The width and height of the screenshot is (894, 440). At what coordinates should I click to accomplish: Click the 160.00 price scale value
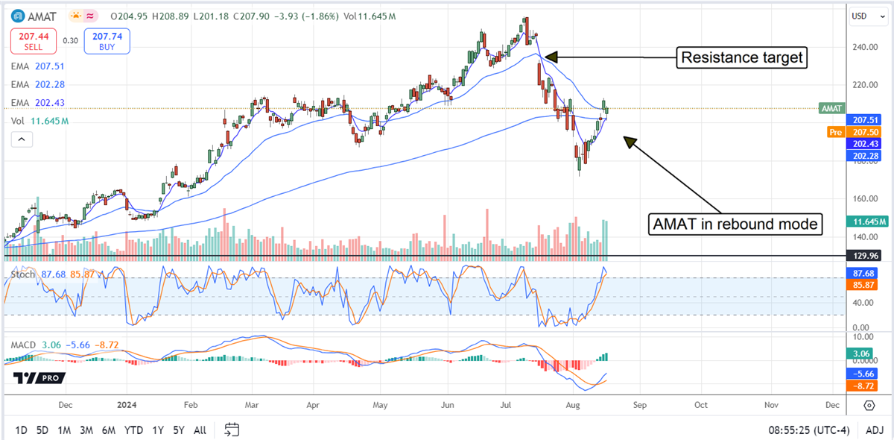click(866, 199)
